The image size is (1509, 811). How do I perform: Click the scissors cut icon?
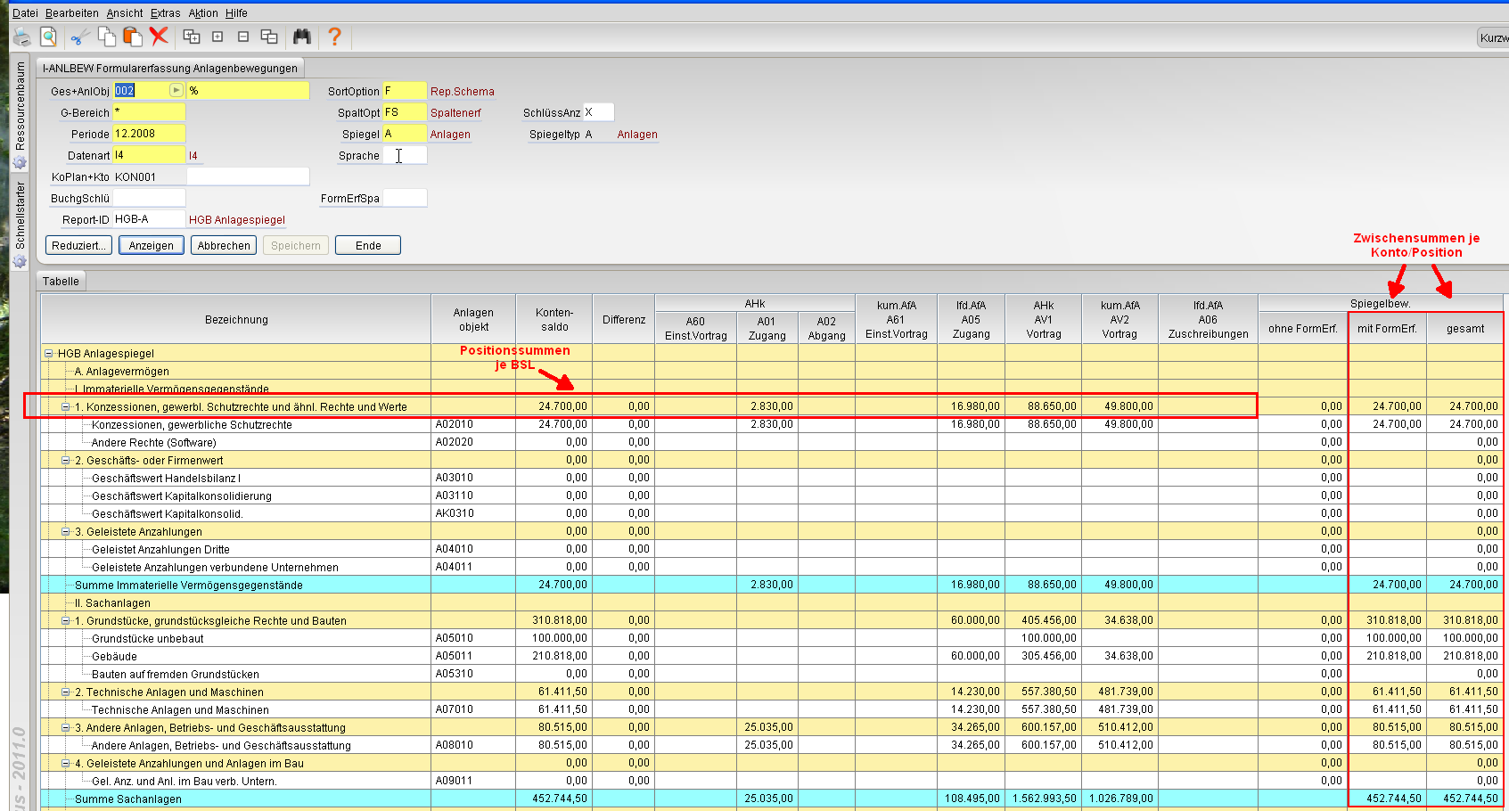[80, 37]
